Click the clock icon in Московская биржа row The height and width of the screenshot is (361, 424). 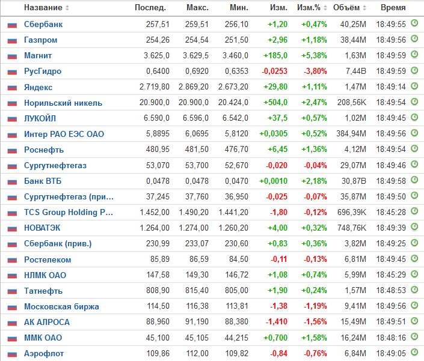tap(414, 305)
